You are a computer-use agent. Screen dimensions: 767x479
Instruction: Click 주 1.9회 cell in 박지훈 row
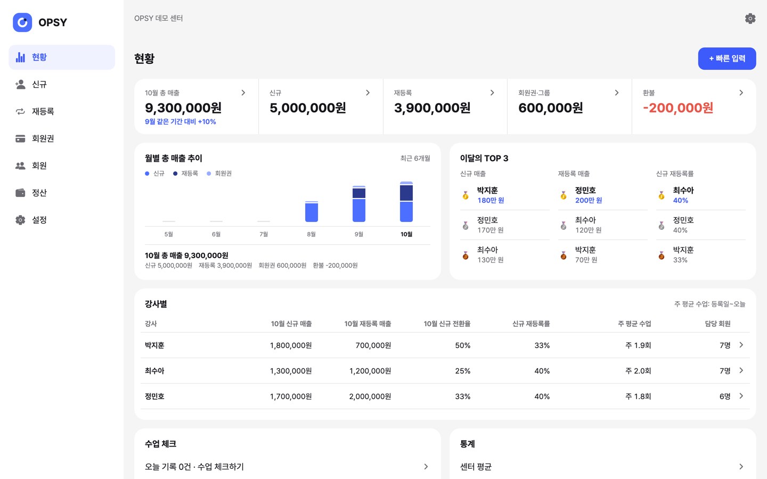tap(638, 345)
